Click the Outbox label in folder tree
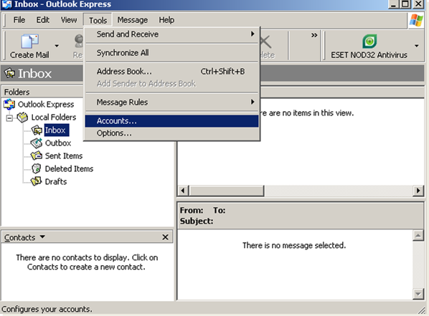The image size is (429, 316). click(x=58, y=143)
